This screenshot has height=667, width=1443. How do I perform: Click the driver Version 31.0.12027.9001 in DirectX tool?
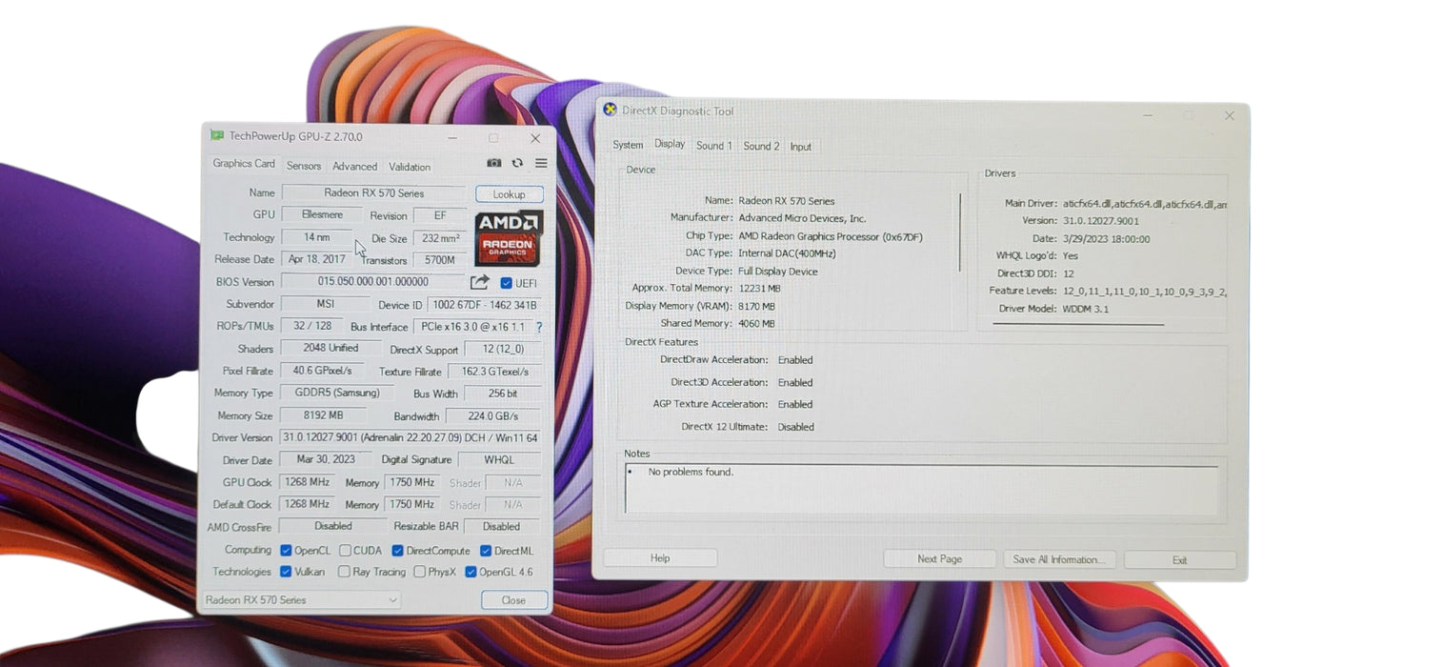[x=1101, y=221]
